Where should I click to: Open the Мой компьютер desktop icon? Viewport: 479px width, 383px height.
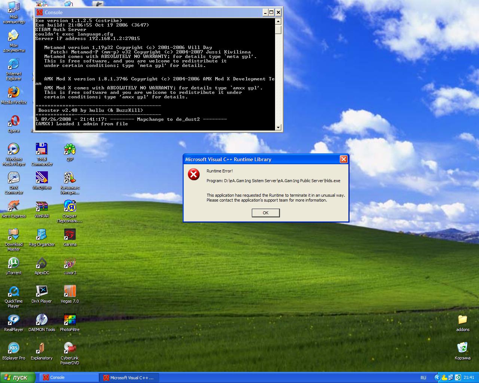tap(14, 12)
